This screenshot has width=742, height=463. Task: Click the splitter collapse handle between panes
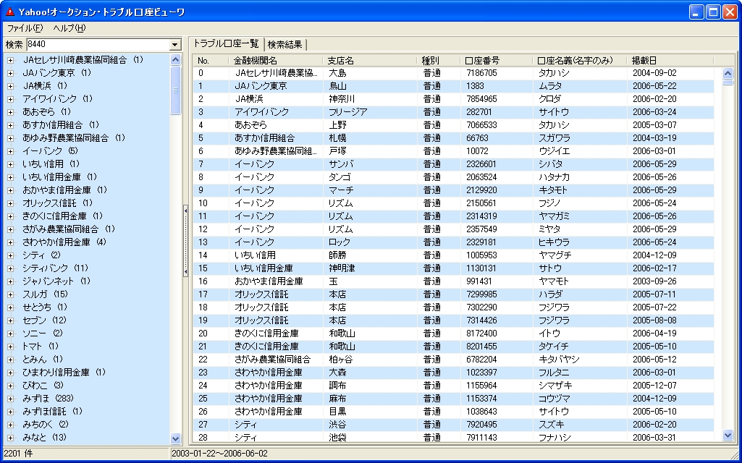point(185,241)
